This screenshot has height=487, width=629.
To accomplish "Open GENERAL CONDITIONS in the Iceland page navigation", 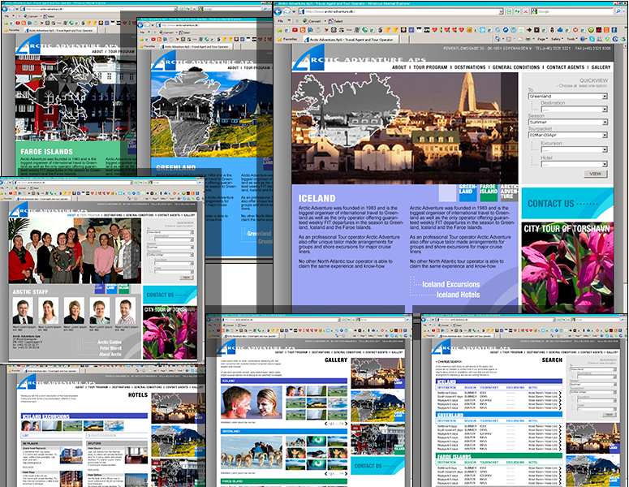I will coord(516,67).
